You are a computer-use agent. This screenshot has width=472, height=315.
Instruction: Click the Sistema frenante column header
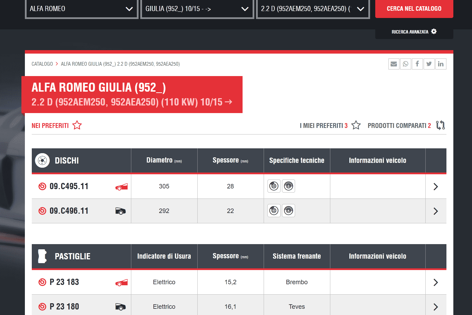tap(297, 256)
